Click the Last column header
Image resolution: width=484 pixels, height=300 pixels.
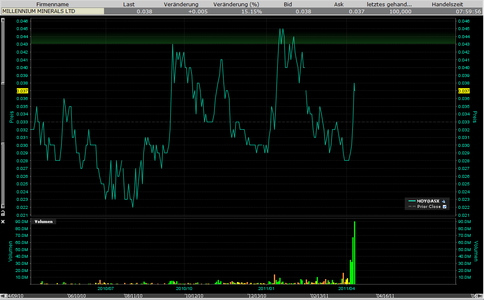click(x=129, y=4)
